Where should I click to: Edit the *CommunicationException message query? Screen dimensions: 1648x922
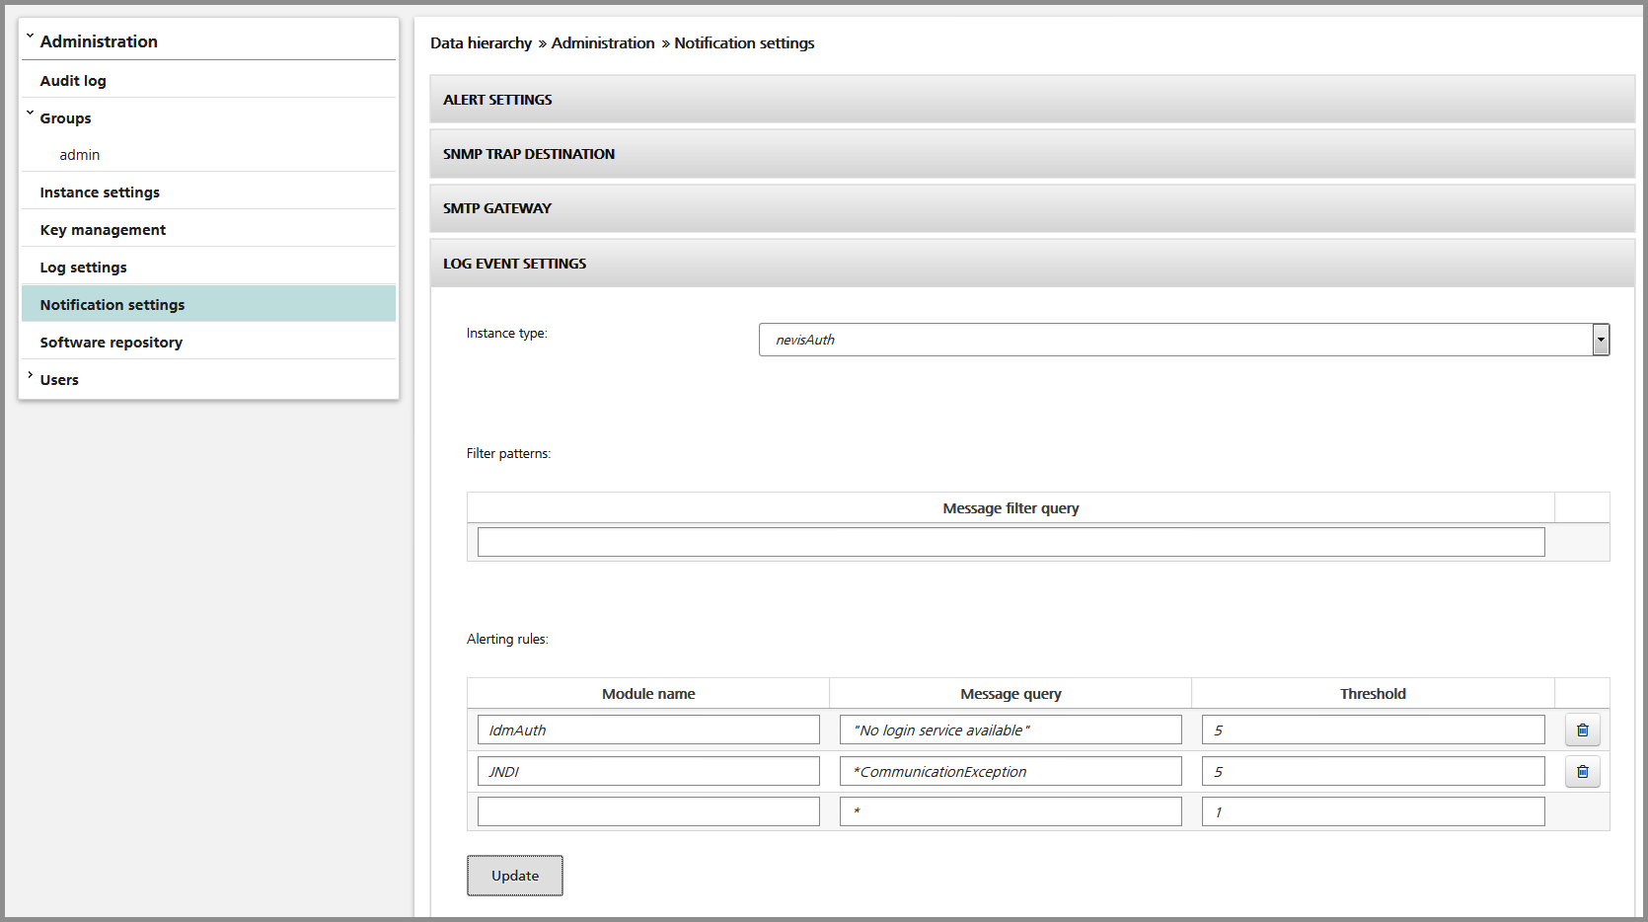tap(1011, 771)
